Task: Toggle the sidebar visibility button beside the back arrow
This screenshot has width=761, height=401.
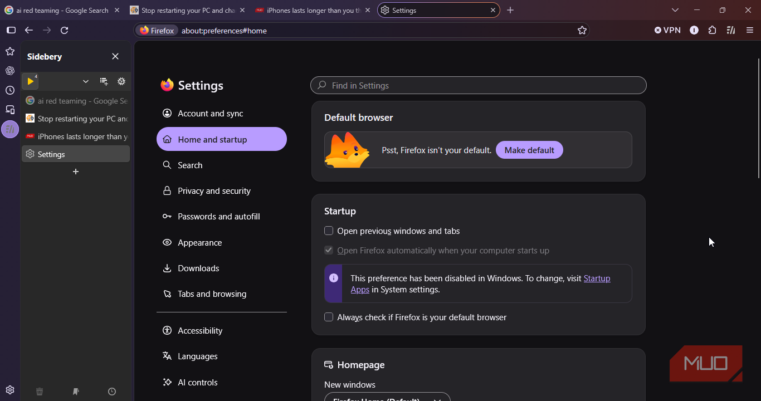Action: coord(11,30)
